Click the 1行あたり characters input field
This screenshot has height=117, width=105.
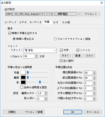point(29,56)
